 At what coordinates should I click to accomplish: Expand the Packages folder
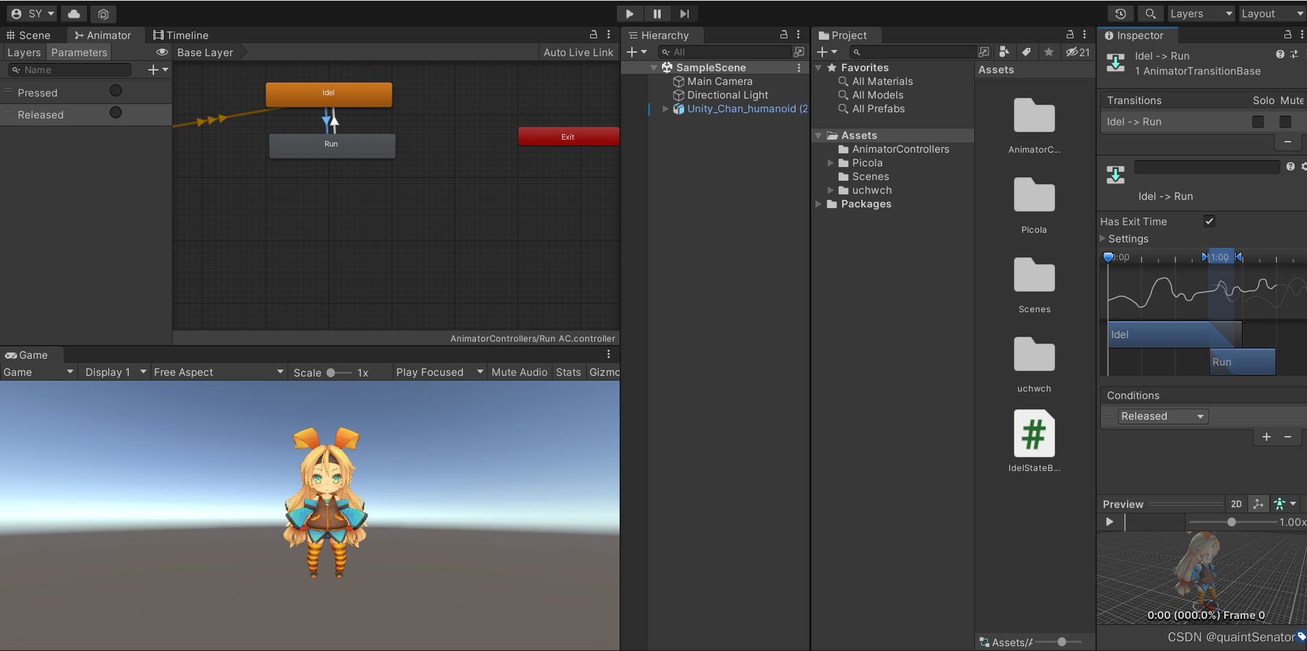tap(818, 204)
